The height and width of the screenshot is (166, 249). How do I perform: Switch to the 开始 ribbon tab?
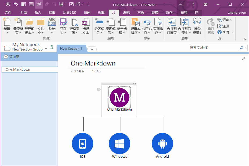[x=24, y=13]
